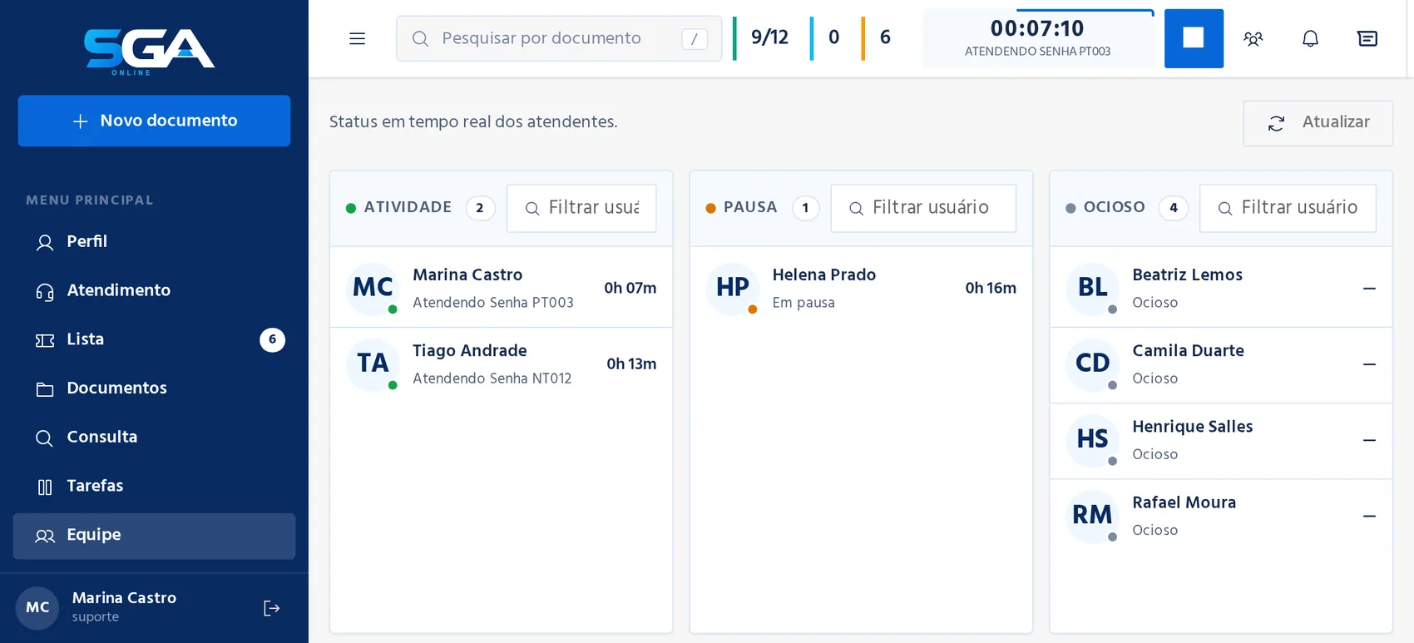Focus the Pesquisar por documento search field
The image size is (1414, 643).
[x=559, y=38]
